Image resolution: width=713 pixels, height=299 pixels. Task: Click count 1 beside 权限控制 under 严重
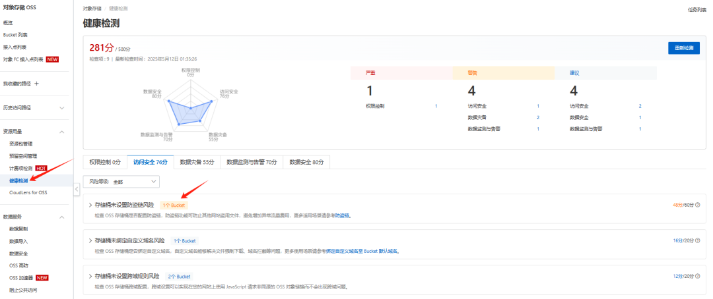pyautogui.click(x=436, y=106)
